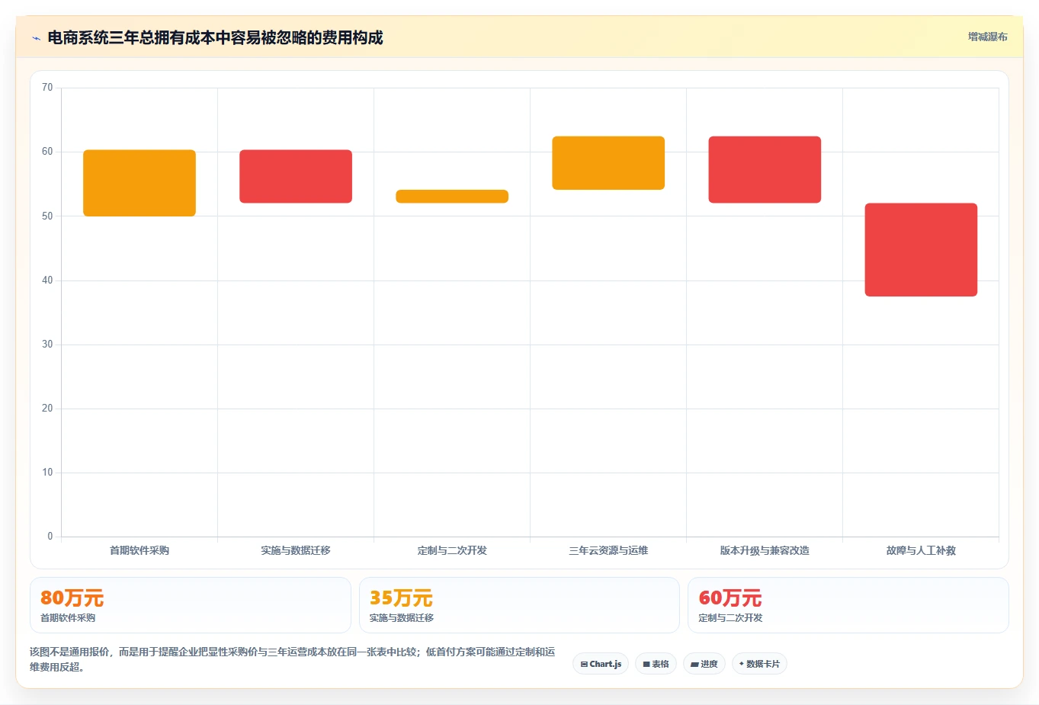Click the y-axis value 70
This screenshot has width=1039, height=705.
point(47,88)
